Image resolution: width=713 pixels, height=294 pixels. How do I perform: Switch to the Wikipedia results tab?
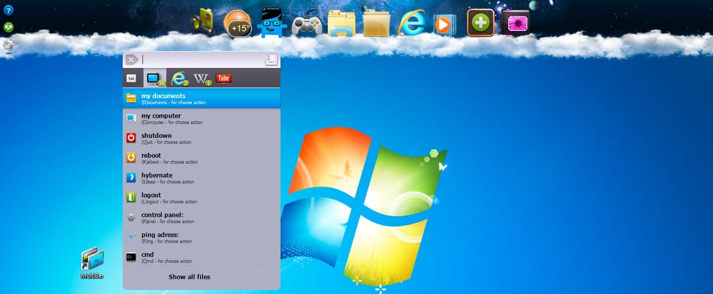point(202,78)
